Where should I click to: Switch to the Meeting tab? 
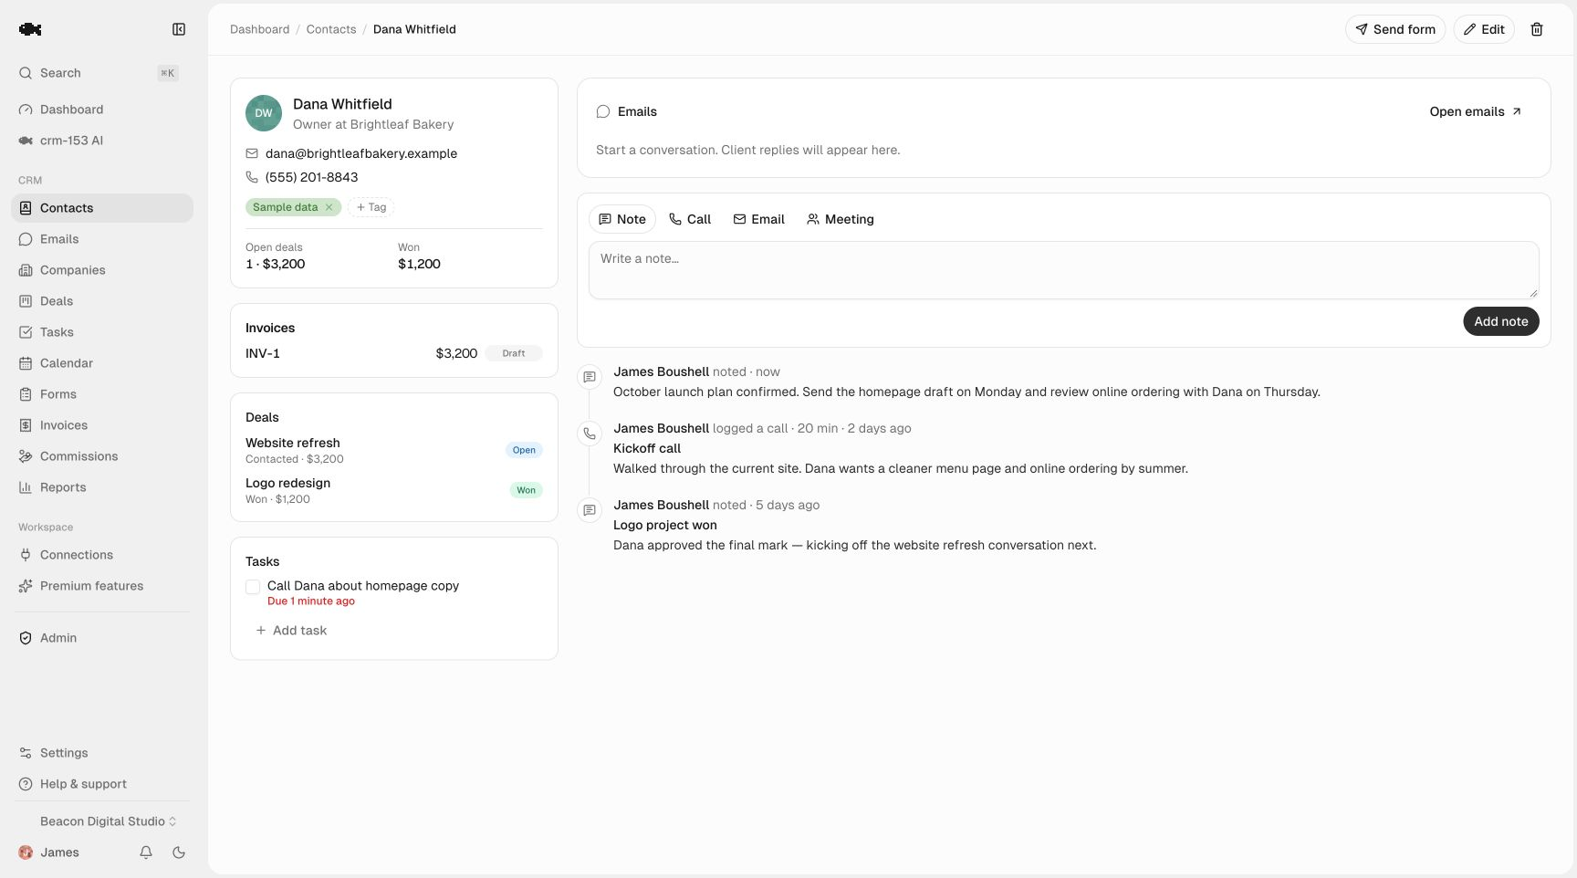pyautogui.click(x=841, y=219)
